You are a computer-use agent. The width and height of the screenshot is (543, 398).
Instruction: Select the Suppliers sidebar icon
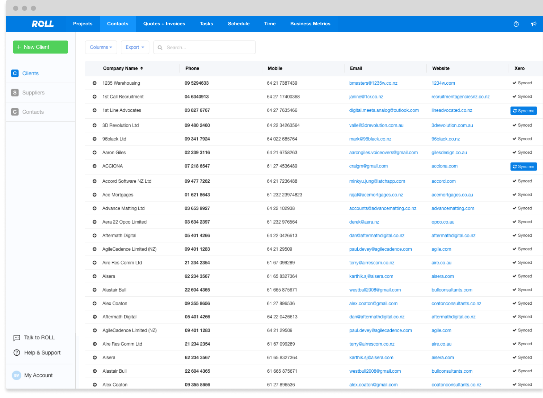click(15, 93)
